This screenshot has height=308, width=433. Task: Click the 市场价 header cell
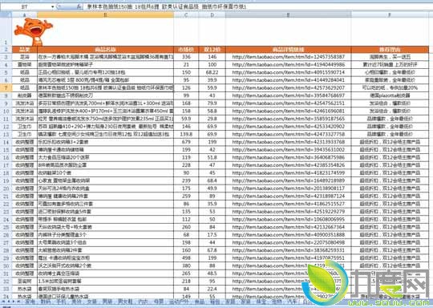186,50
